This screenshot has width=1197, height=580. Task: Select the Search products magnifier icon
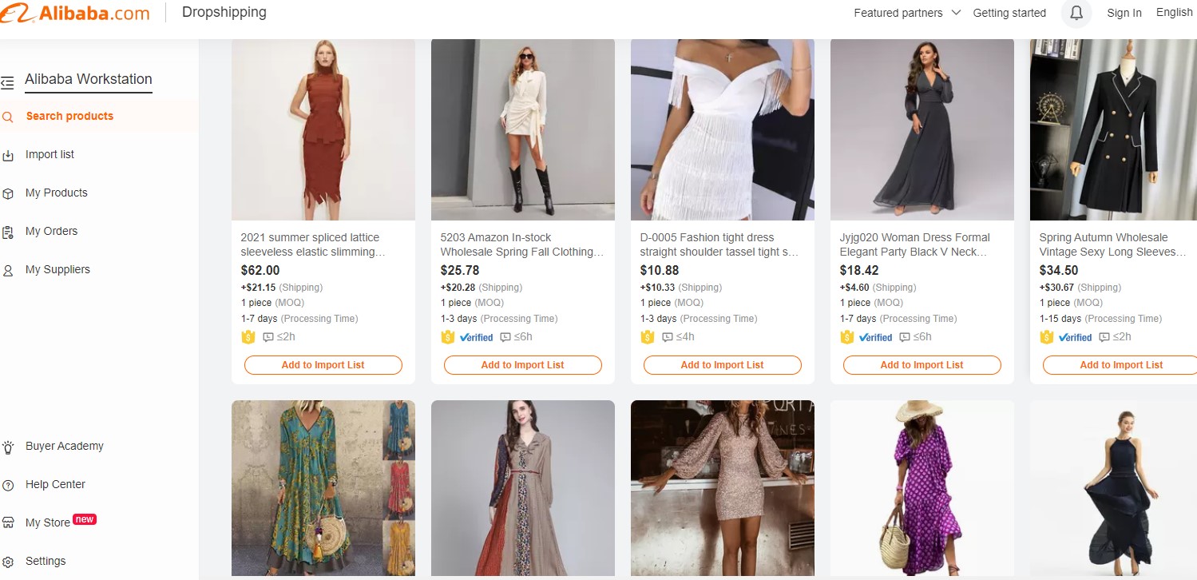[8, 116]
